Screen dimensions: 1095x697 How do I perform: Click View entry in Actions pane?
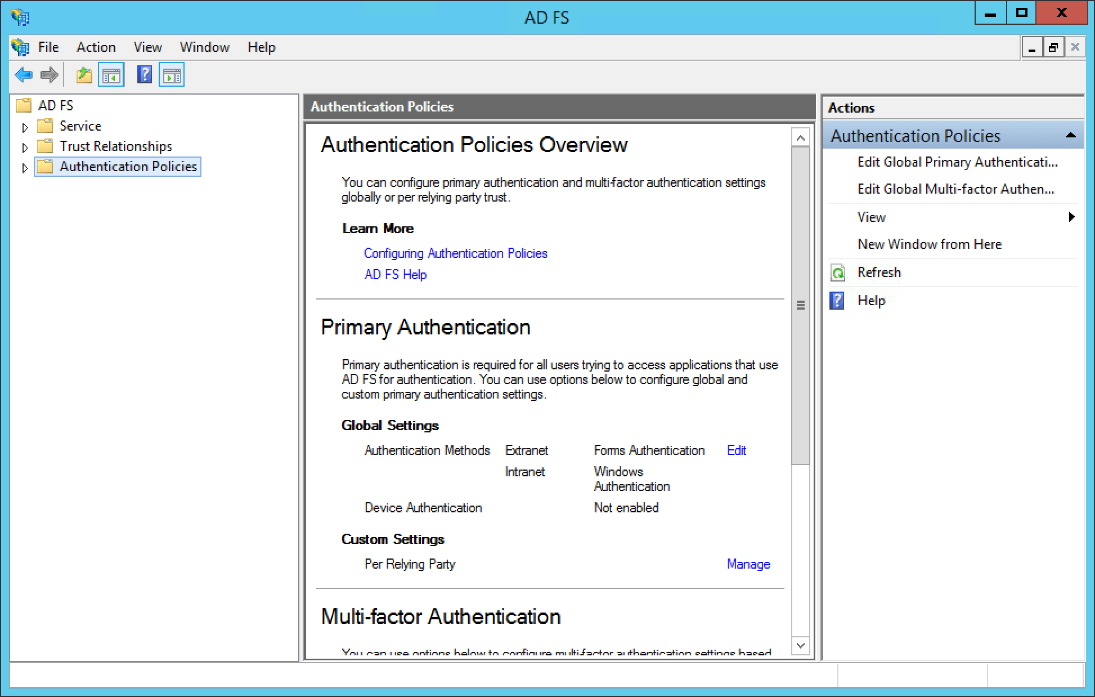point(871,217)
